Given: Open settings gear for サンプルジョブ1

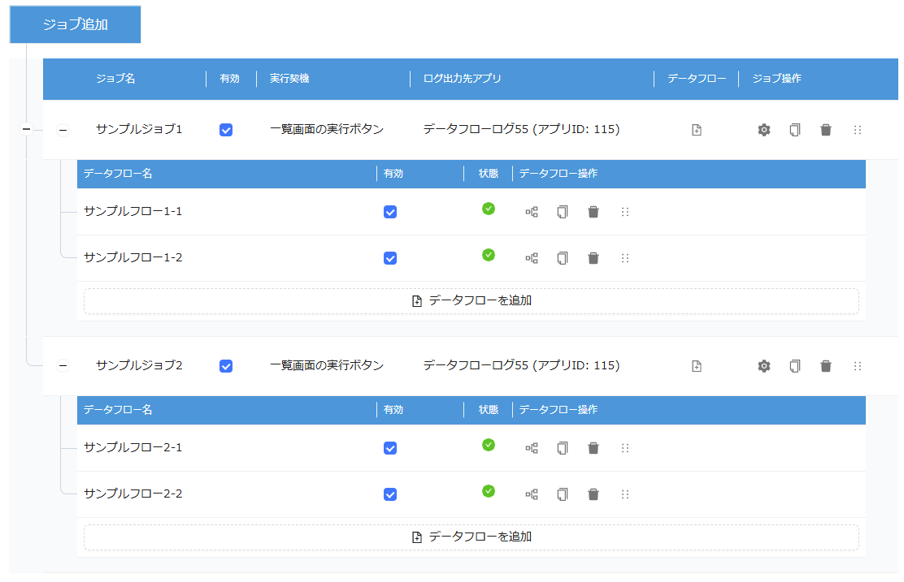Looking at the screenshot, I should (x=764, y=130).
